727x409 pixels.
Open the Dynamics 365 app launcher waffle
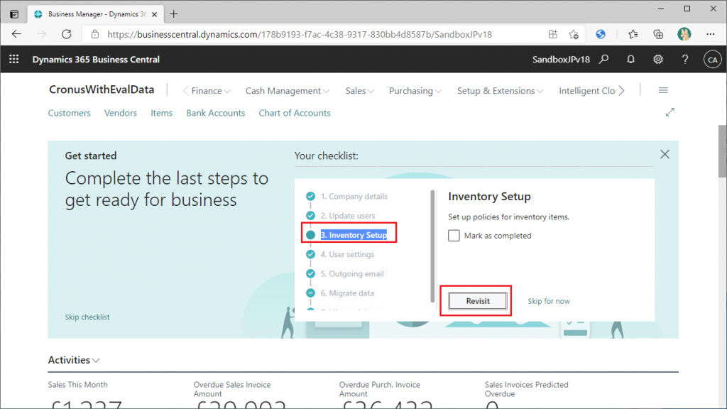[14, 60]
